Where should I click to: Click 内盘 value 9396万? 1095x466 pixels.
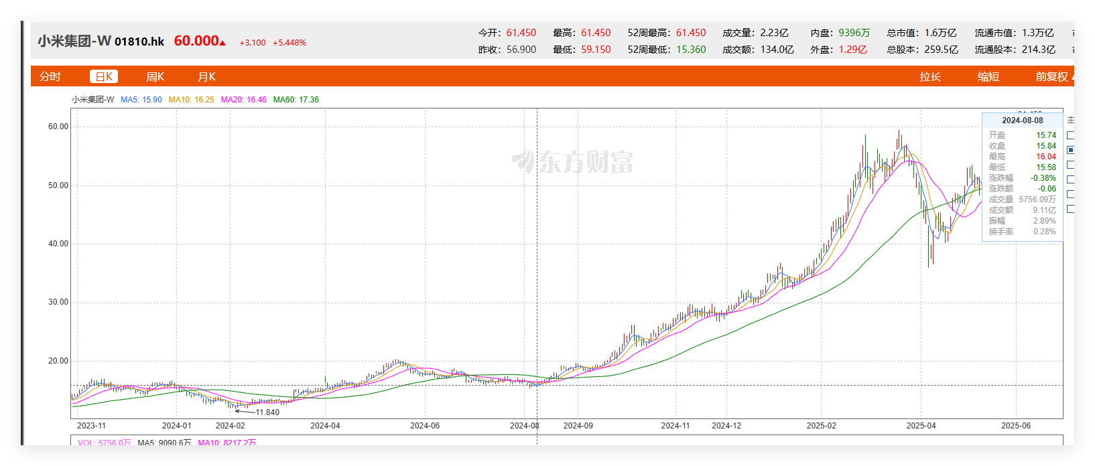point(854,33)
